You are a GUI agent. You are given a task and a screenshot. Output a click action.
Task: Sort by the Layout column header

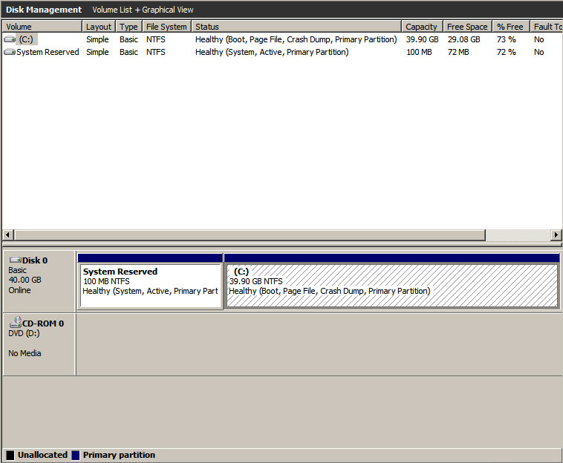[99, 27]
